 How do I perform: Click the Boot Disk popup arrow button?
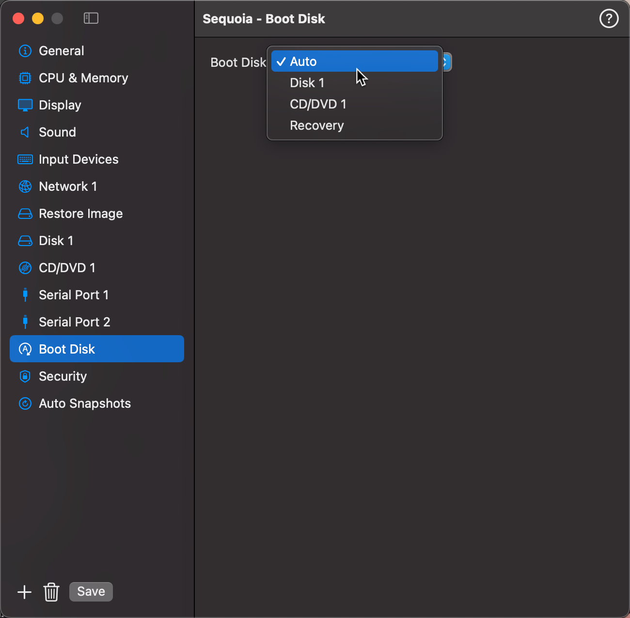[x=446, y=62]
